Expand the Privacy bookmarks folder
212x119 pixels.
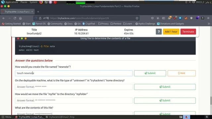[103, 24]
